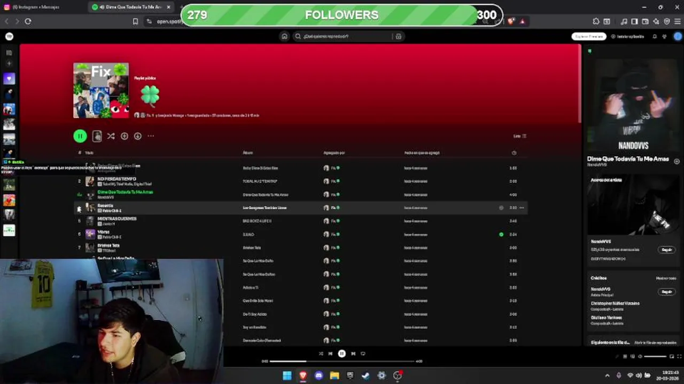This screenshot has height=384, width=684.
Task: Sort by the duration clock icon
Action: 514,153
